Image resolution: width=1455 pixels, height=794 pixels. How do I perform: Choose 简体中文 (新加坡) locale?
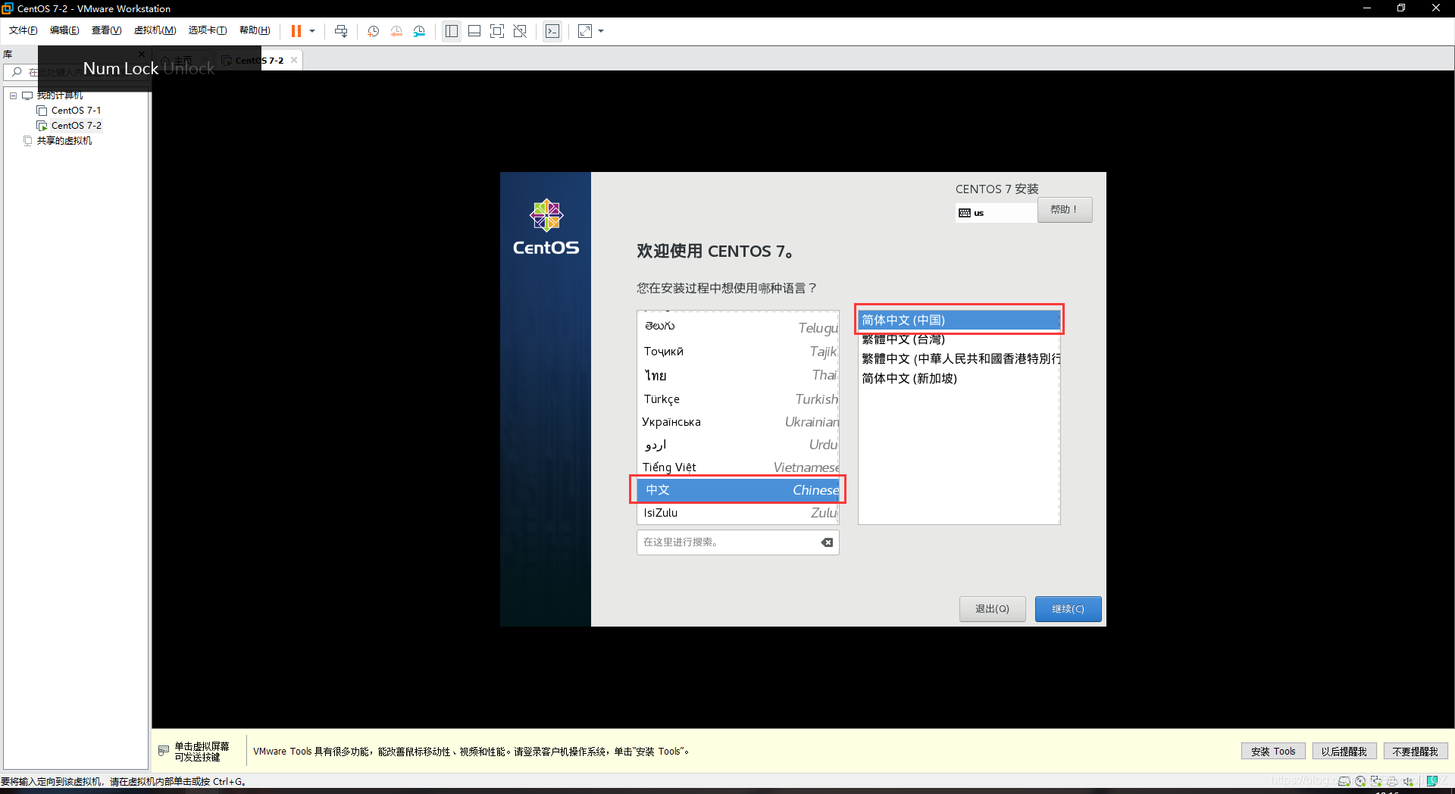[959, 378]
